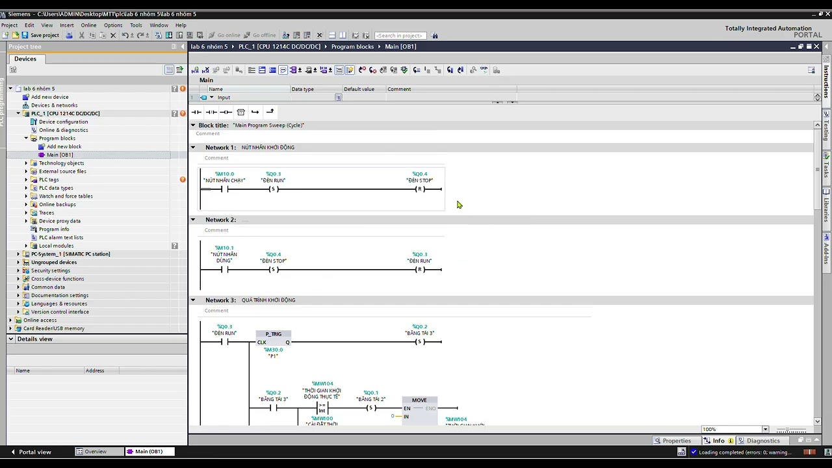Image resolution: width=832 pixels, height=468 pixels.
Task: Click Go online in the toolbar
Action: click(224, 35)
